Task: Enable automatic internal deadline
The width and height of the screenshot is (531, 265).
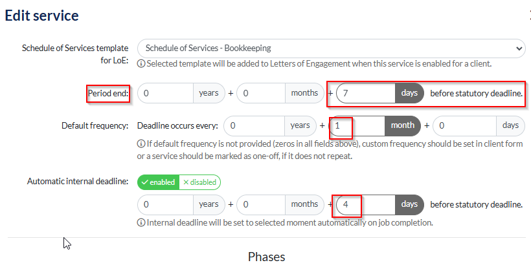Action: point(158,182)
